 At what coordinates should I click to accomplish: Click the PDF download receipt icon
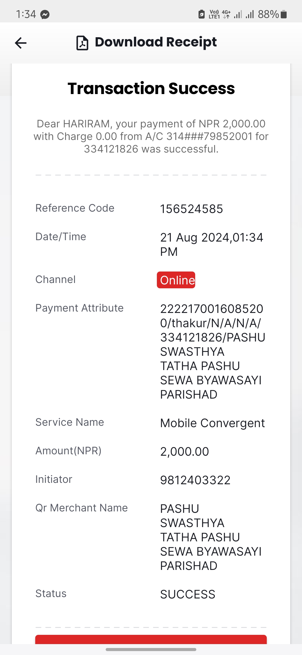(x=82, y=43)
